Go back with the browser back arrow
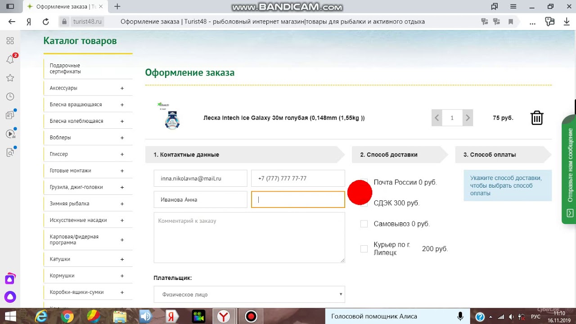This screenshot has width=576, height=324. coord(12,22)
